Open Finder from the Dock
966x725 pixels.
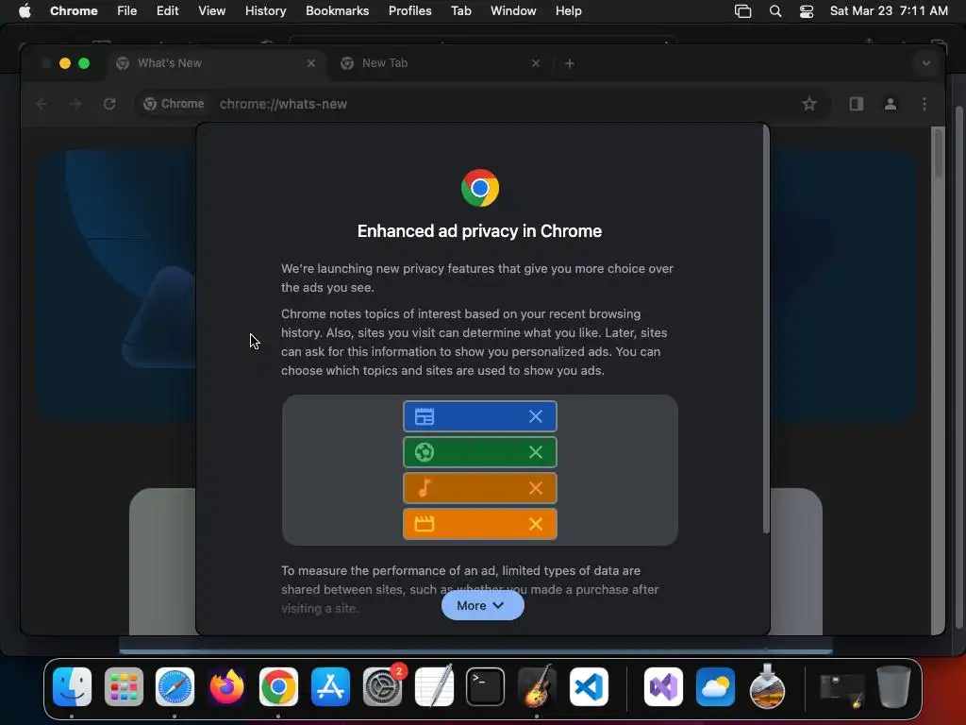coord(72,687)
